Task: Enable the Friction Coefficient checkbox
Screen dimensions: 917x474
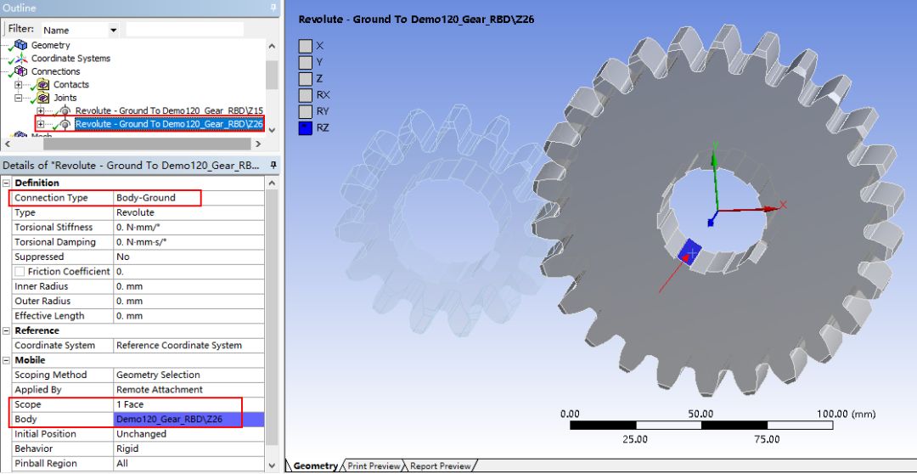Action: (20, 272)
